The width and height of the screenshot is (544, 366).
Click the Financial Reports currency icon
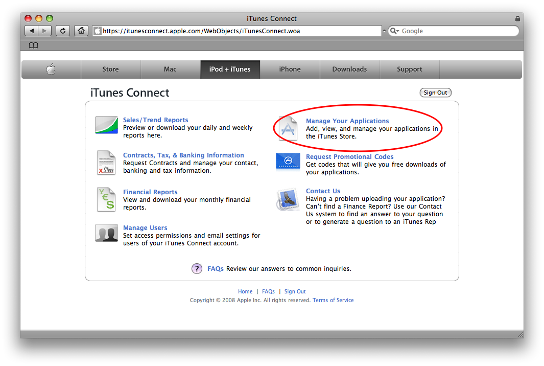pyautogui.click(x=106, y=199)
